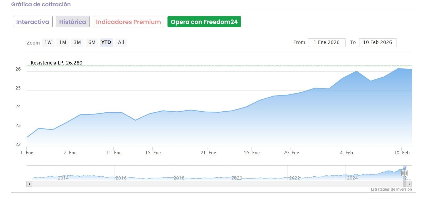Screen dimensions: 424x199
Task: Open Indicadores Premium
Action: click(x=128, y=22)
